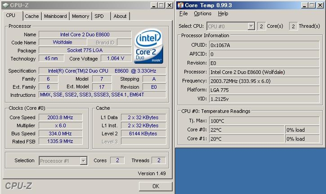Open the Memory tab in CPU-Z

pyautogui.click(x=80, y=16)
